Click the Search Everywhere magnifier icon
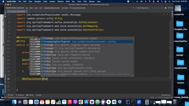Screen dimensions: 189x106 pos(172,8)
